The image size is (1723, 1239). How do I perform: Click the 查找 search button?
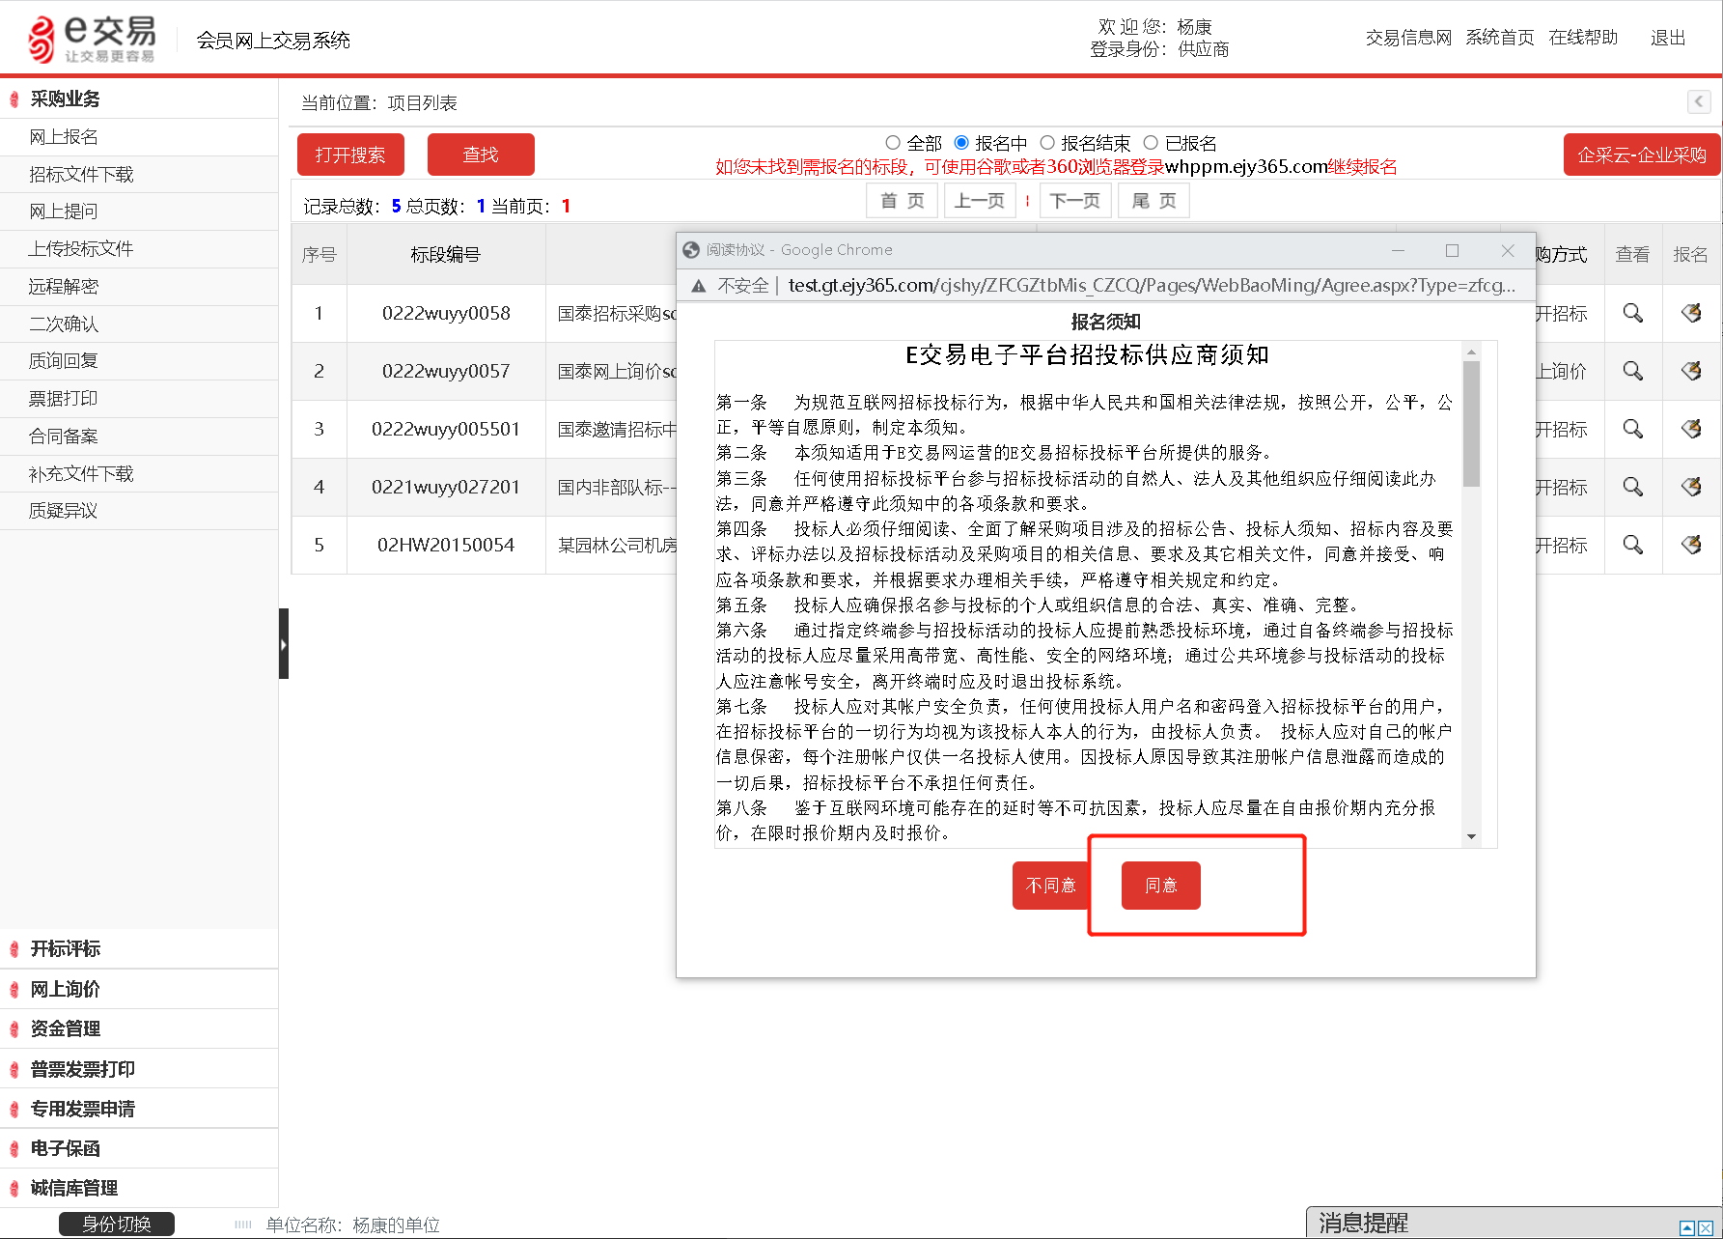click(481, 155)
